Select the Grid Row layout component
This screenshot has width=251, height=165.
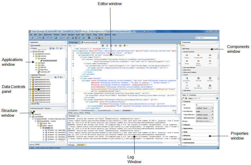[210, 79]
